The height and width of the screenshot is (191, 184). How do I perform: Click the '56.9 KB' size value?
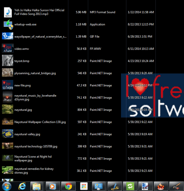tap(81, 49)
